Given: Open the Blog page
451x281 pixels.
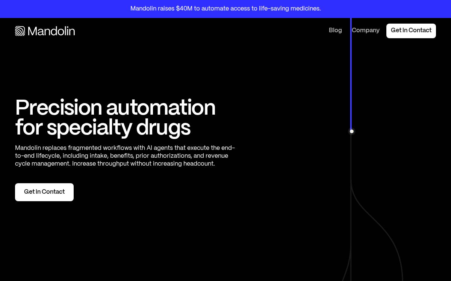Looking at the screenshot, I should (x=335, y=30).
